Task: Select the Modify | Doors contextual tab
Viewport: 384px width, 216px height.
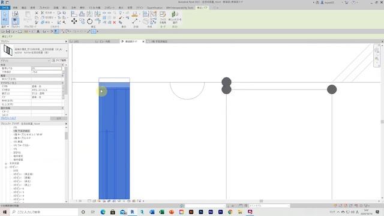Action: click(x=202, y=8)
